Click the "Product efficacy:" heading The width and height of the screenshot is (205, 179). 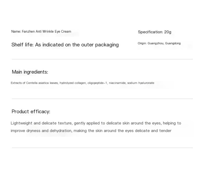(31, 112)
